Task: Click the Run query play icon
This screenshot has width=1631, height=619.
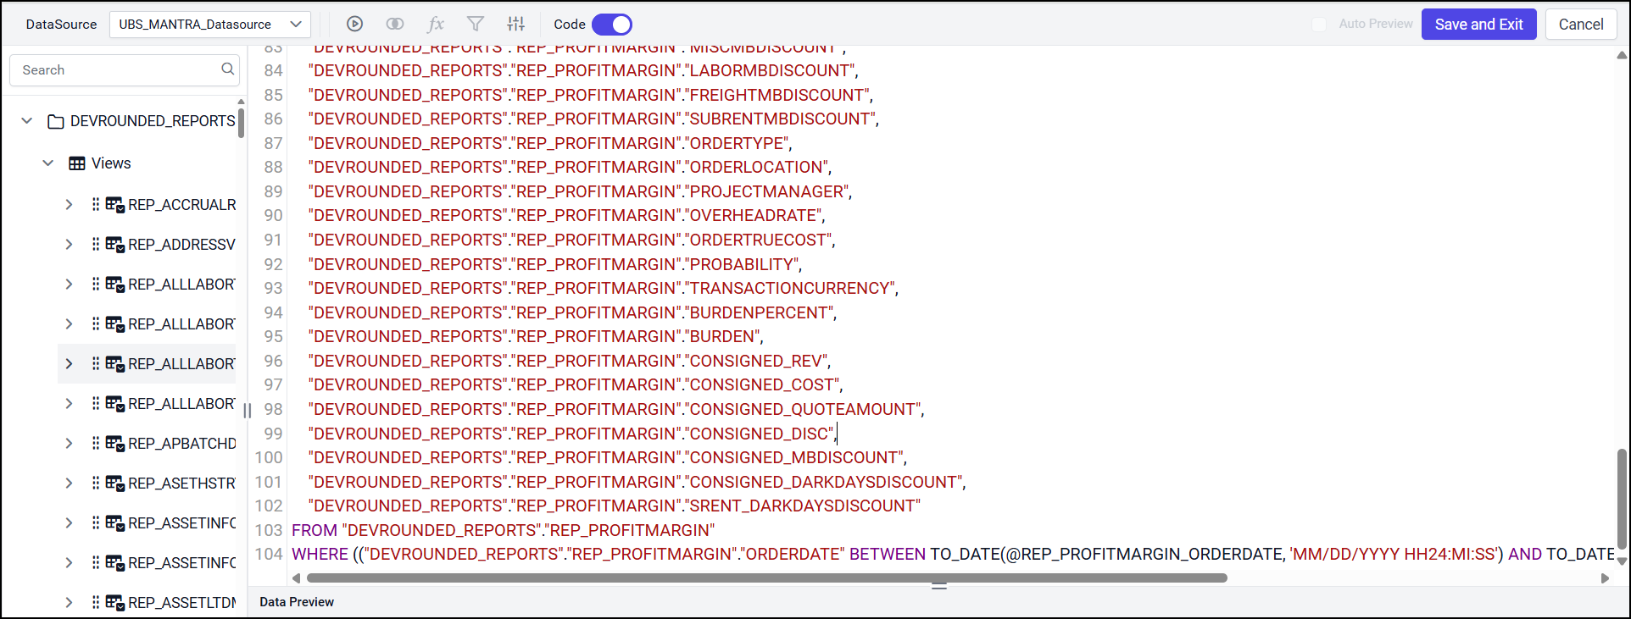Action: [x=354, y=25]
